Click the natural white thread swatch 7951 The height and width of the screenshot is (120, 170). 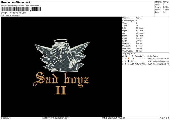click(129, 64)
